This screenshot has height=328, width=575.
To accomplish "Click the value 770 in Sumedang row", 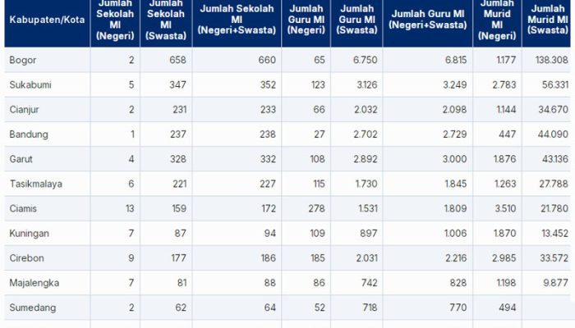I will pyautogui.click(x=458, y=307).
